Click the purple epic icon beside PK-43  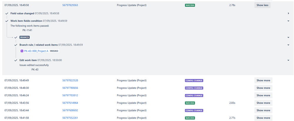coord(22,51)
